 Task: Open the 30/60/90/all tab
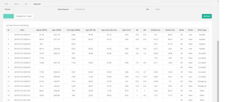tap(80, 9)
